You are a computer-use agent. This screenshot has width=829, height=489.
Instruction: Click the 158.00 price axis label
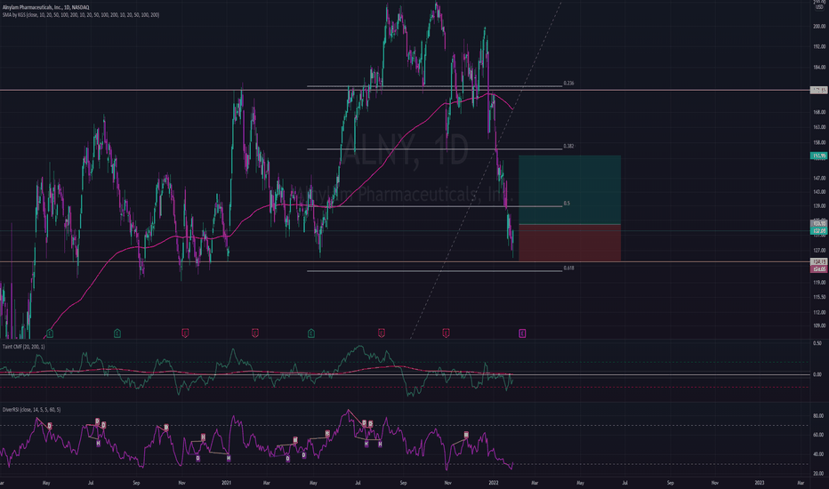point(819,142)
